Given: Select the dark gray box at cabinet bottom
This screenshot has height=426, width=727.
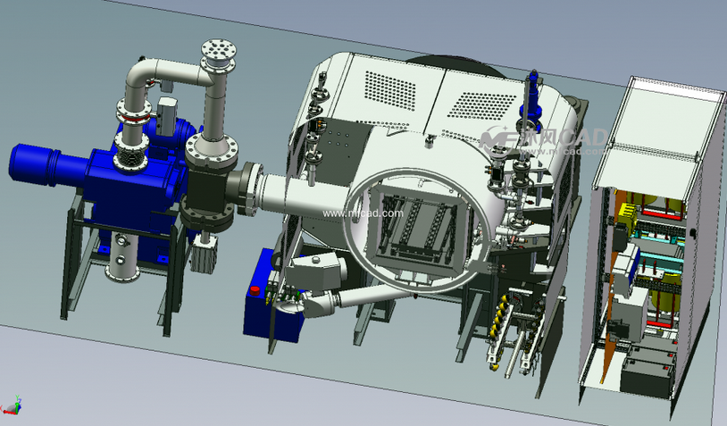Looking at the screenshot, I should click(x=645, y=371).
